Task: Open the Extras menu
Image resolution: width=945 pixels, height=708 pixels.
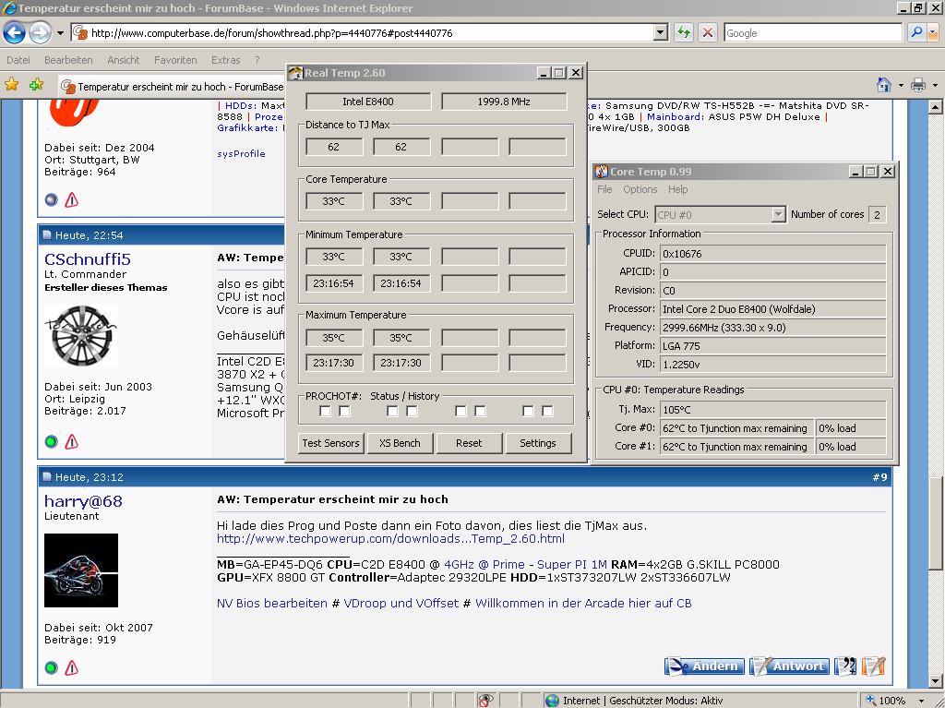Action: (225, 60)
